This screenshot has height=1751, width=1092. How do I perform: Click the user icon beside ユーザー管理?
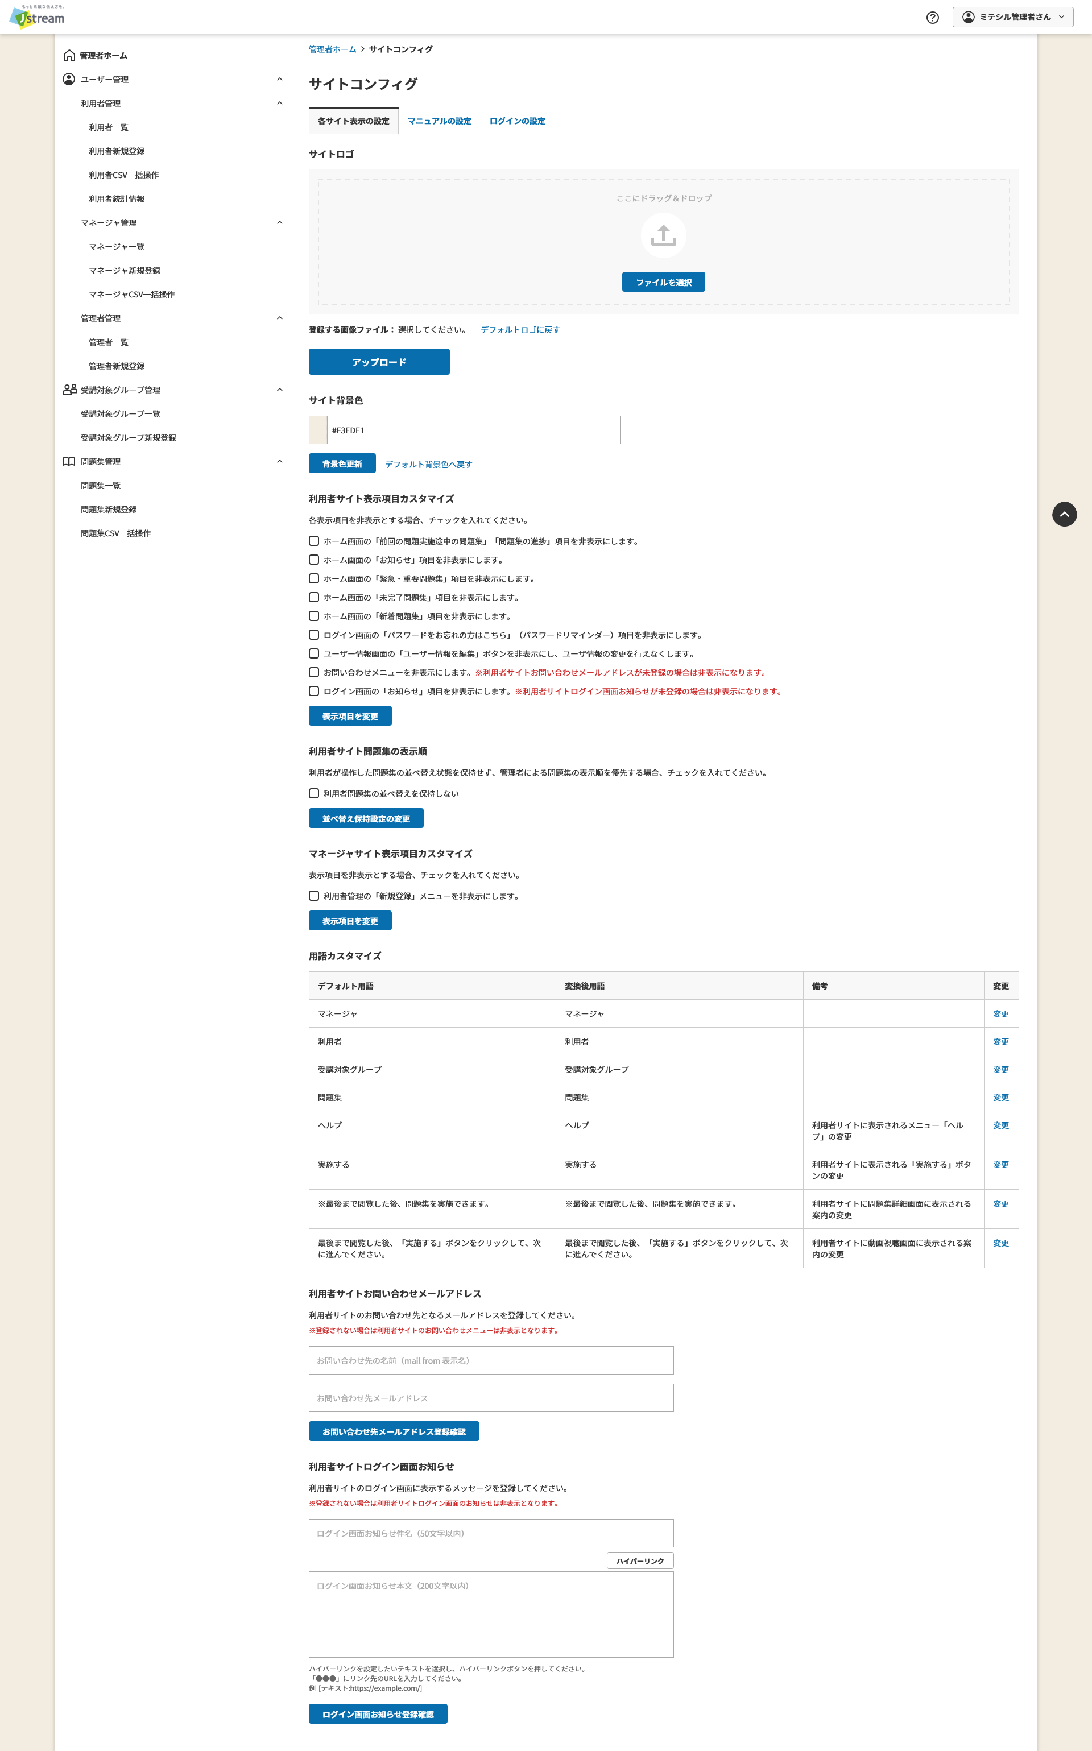(x=69, y=80)
